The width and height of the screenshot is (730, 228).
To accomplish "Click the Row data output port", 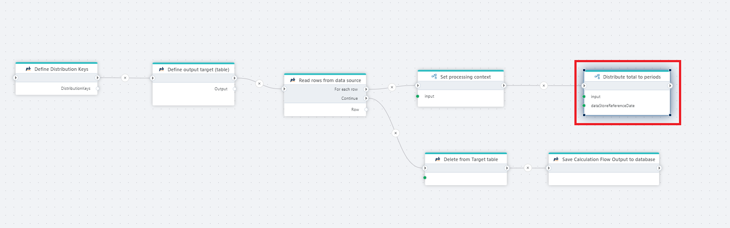I will (366, 110).
